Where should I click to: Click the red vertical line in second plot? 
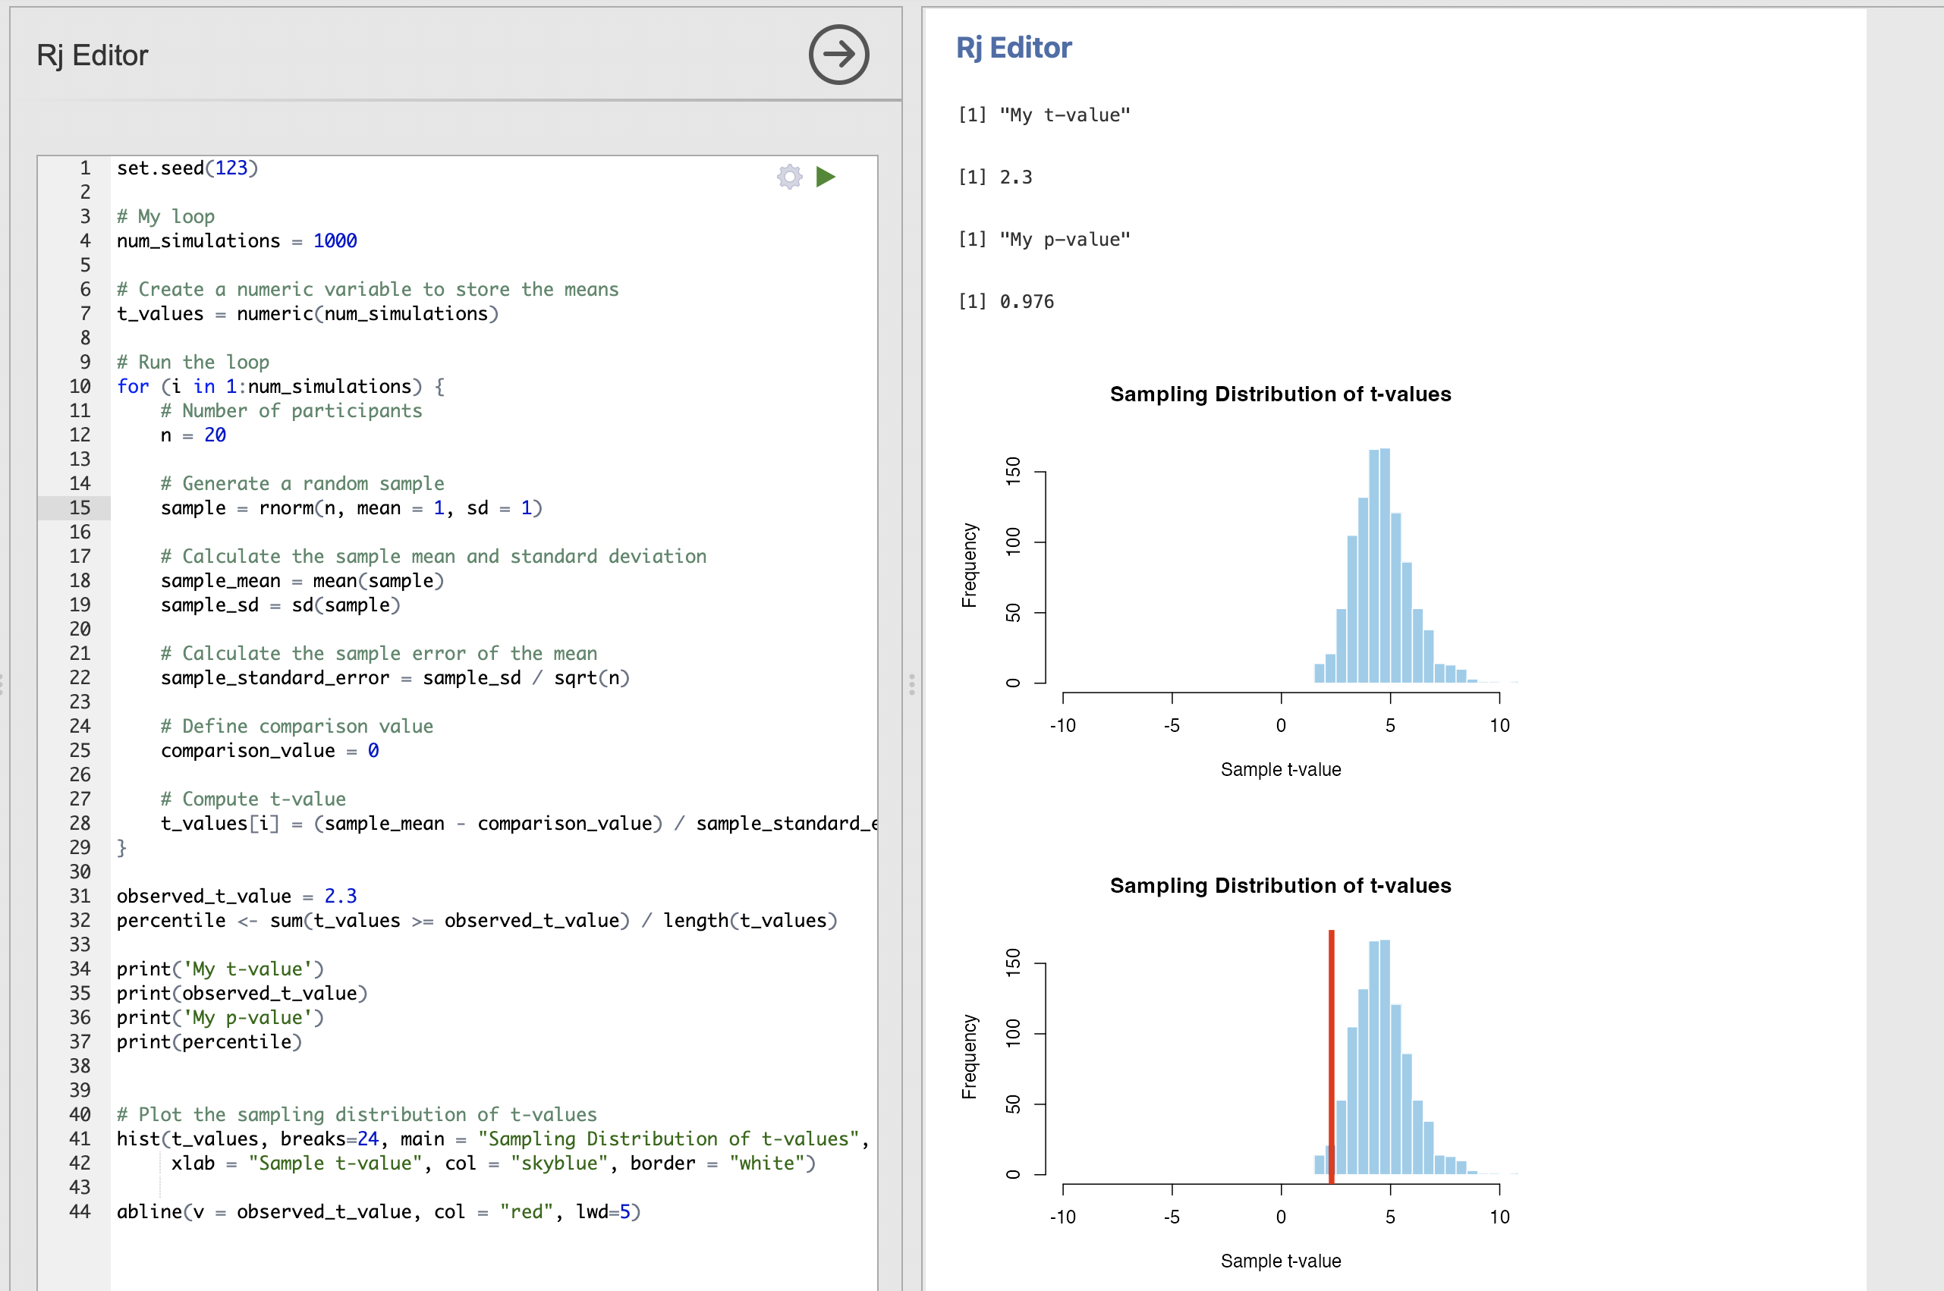point(1332,1057)
